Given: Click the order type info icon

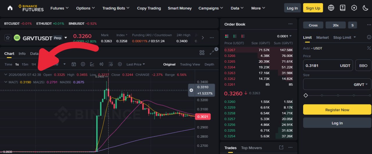Looking at the screenshot, I should (369, 37).
